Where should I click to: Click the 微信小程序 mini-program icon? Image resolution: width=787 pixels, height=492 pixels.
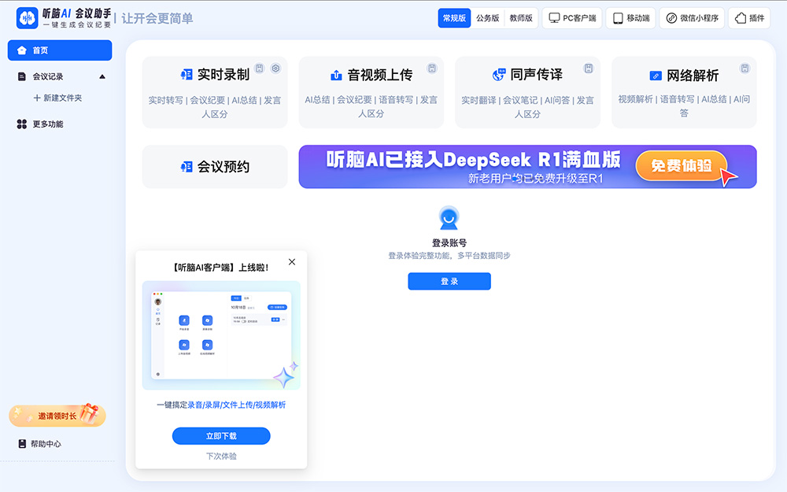click(671, 18)
